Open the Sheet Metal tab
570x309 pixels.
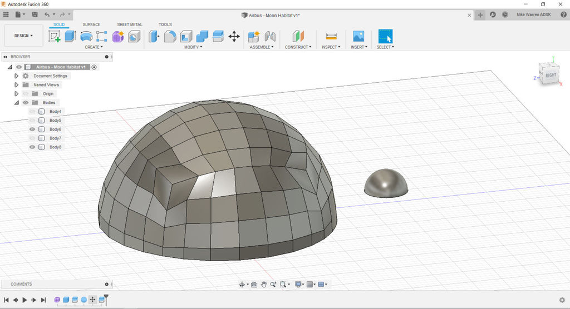point(130,24)
